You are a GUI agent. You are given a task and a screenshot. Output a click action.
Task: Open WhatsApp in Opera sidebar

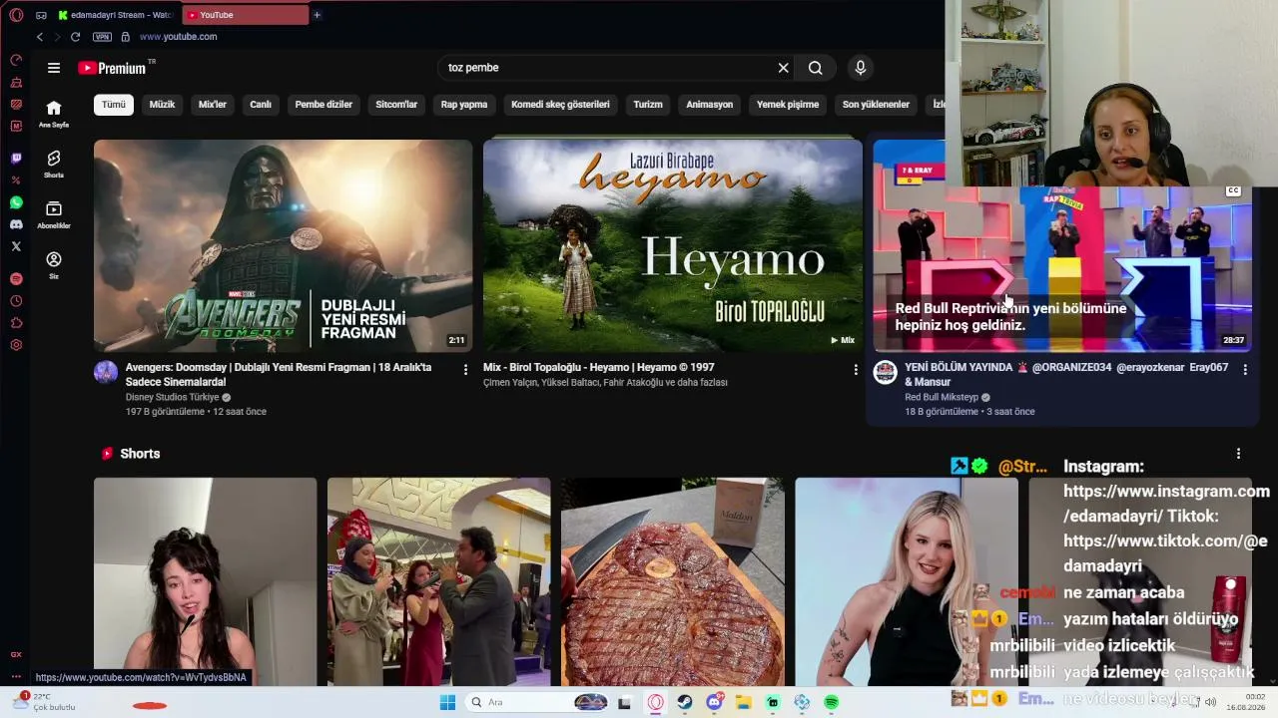tap(16, 202)
